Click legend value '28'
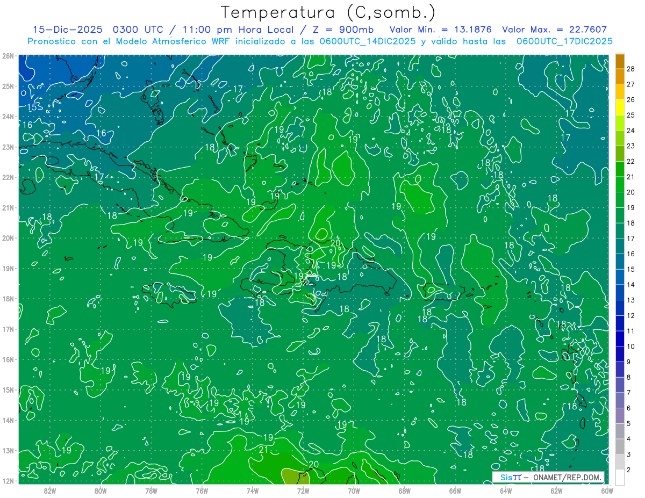The width and height of the screenshot is (645, 498). coord(631,69)
